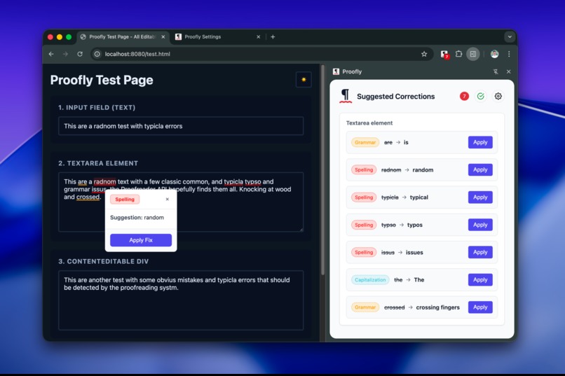Click the 'Textarea element' section label
The width and height of the screenshot is (565, 376).
[x=369, y=123]
